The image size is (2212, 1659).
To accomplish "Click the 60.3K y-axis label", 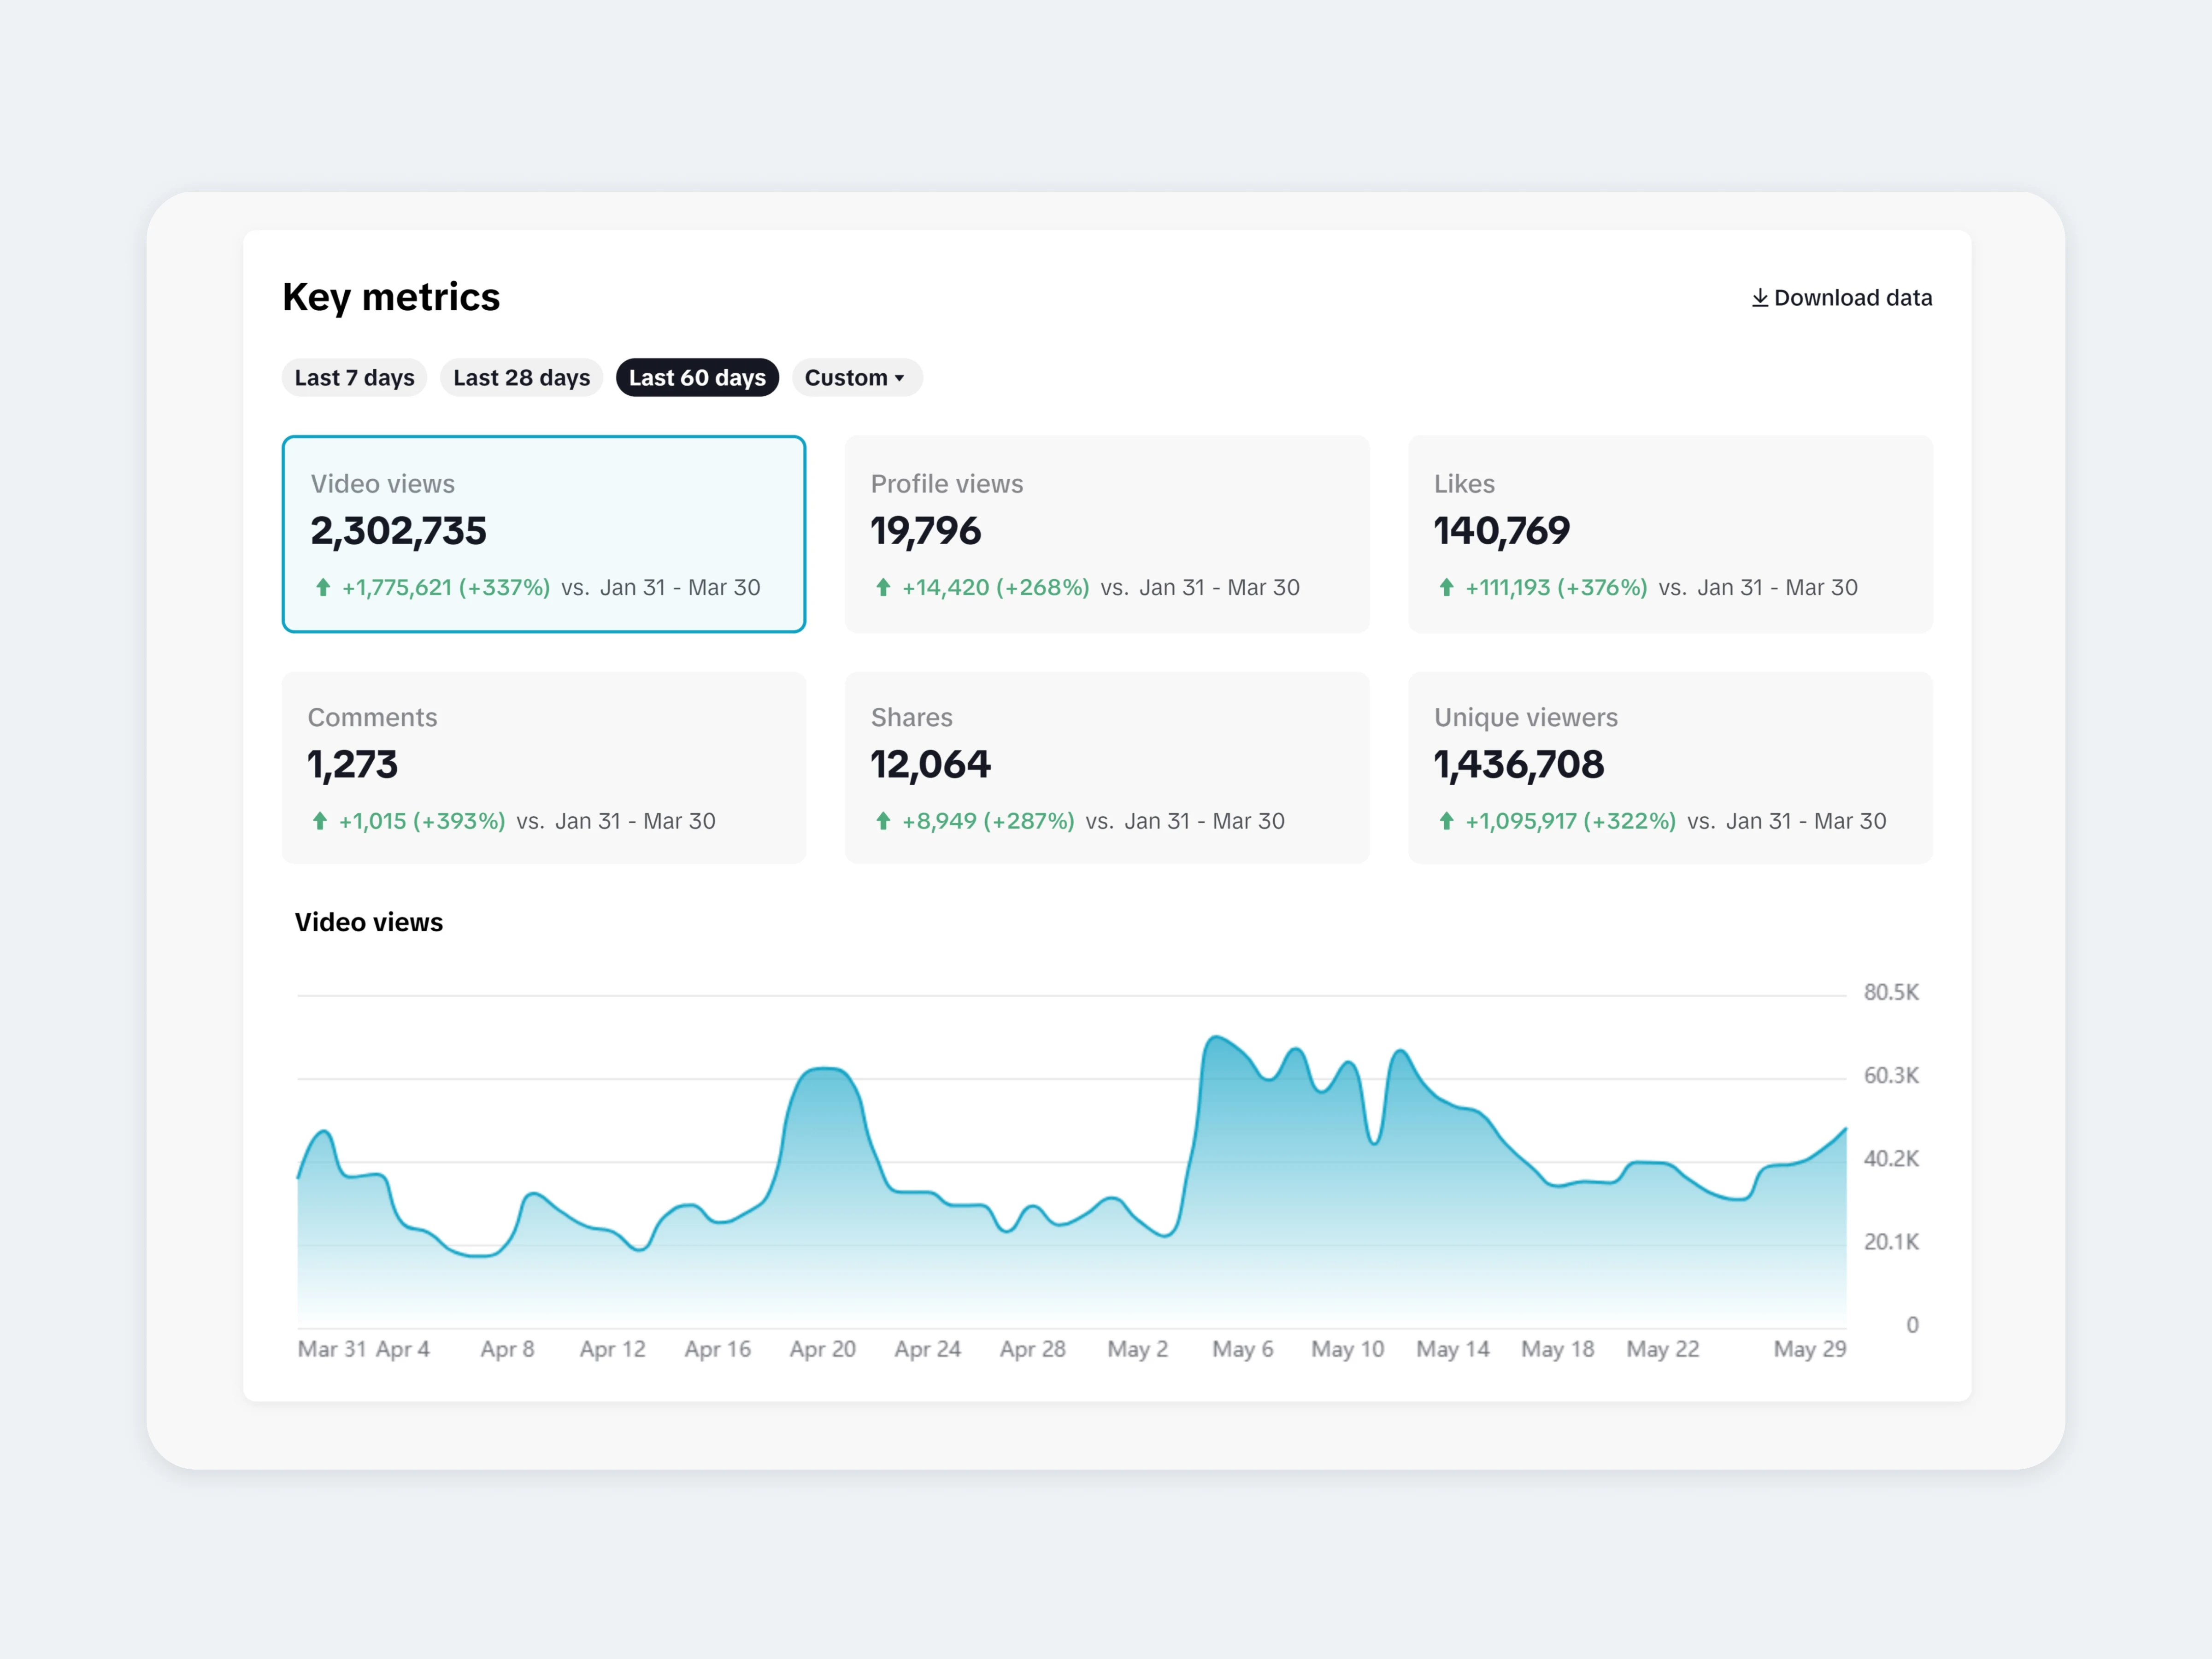I will (1891, 1076).
